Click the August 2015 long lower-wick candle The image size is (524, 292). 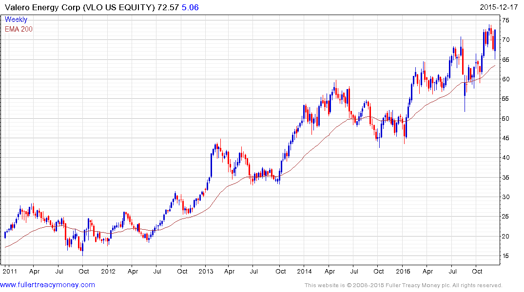pyautogui.click(x=465, y=93)
